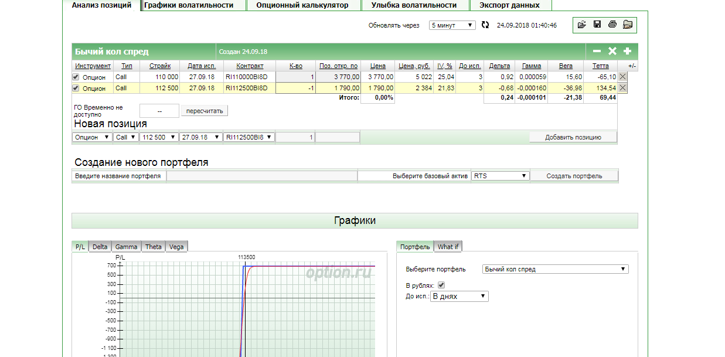Uncheck the 110 000 Call option checkbox
Image resolution: width=725 pixels, height=357 pixels.
pyautogui.click(x=76, y=77)
